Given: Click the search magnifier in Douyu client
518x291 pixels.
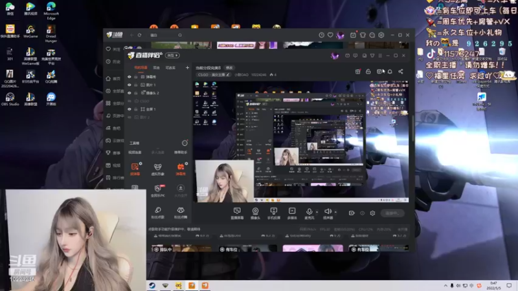Looking at the screenshot, I should (180, 35).
